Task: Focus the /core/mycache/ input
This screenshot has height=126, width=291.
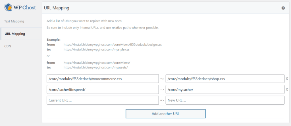Action: coord(225,90)
